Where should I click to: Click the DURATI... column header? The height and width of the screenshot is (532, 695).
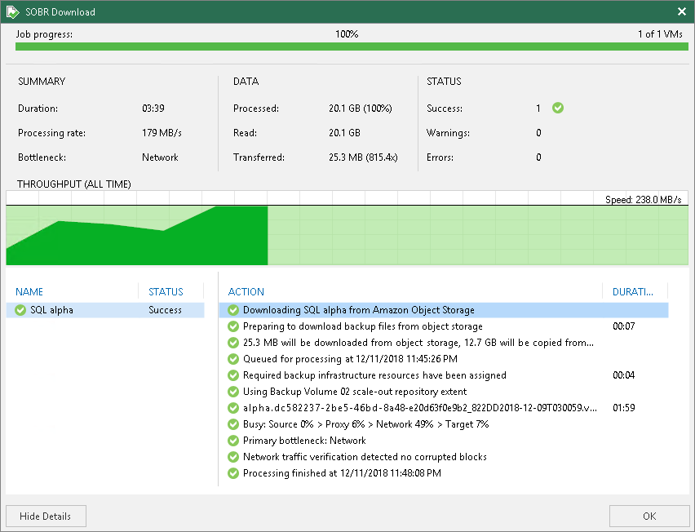(x=632, y=292)
